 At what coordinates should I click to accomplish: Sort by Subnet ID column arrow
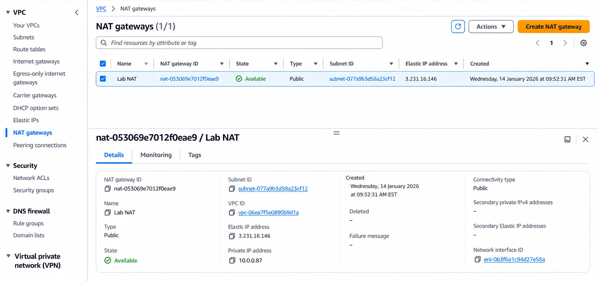(x=391, y=64)
